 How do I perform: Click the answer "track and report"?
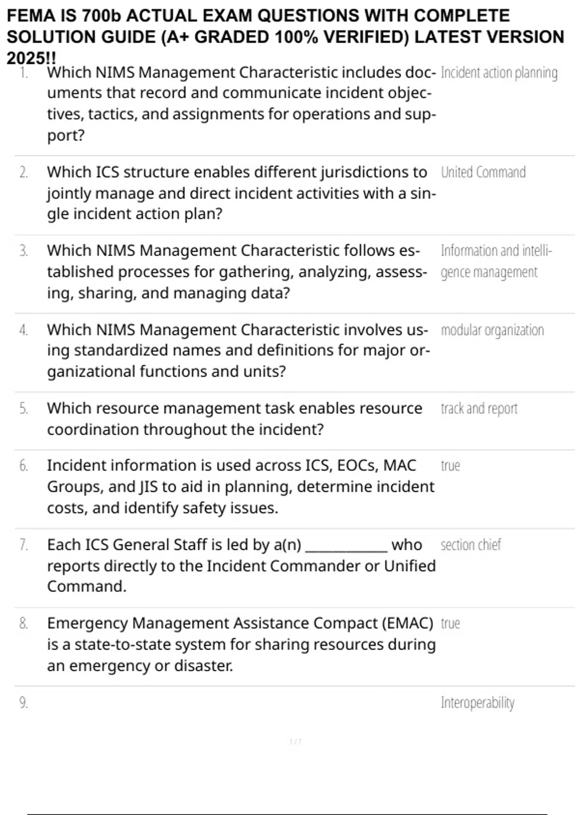(x=479, y=409)
